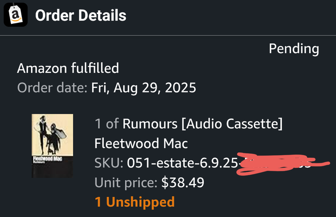The width and height of the screenshot is (336, 217).
Task: Select the Fleetwood Mac artist name
Action: (x=141, y=143)
